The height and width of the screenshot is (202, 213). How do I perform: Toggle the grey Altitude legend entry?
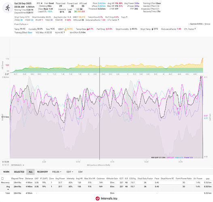[198, 157]
